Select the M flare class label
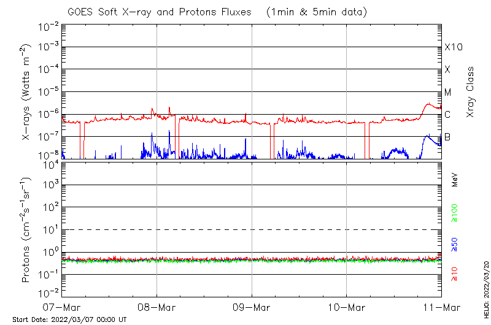This screenshot has width=491, height=325. tap(448, 92)
